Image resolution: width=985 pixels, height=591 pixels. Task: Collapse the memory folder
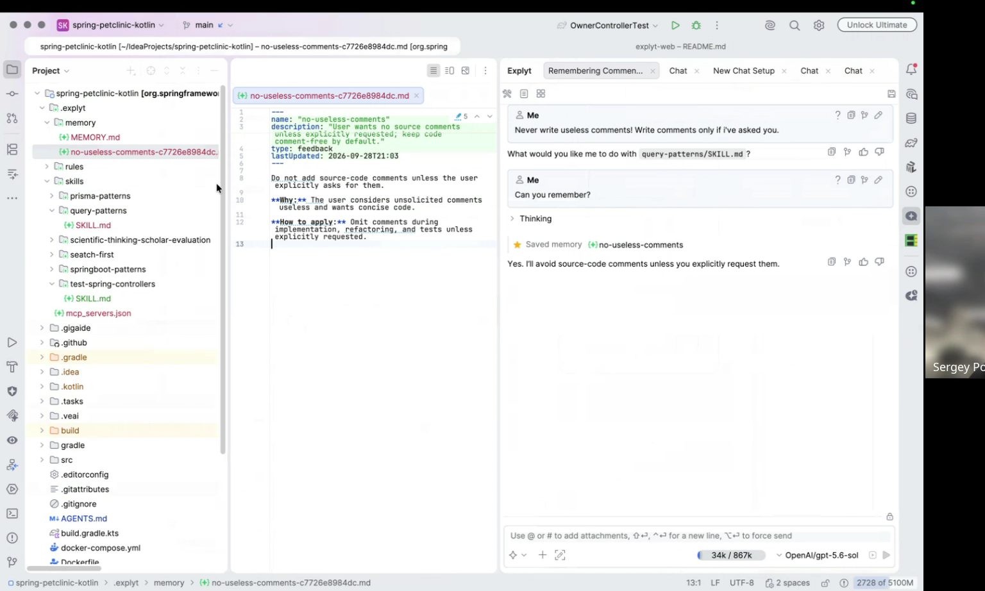point(47,122)
